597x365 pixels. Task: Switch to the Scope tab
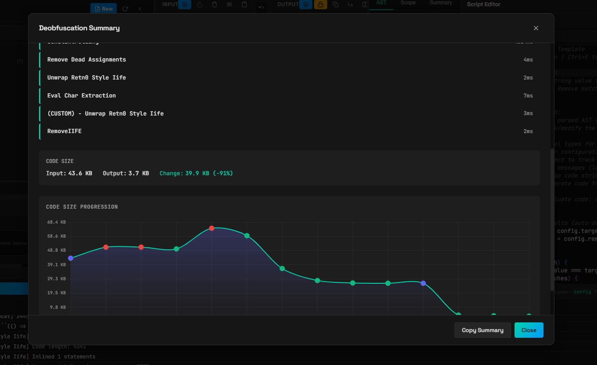coord(408,4)
